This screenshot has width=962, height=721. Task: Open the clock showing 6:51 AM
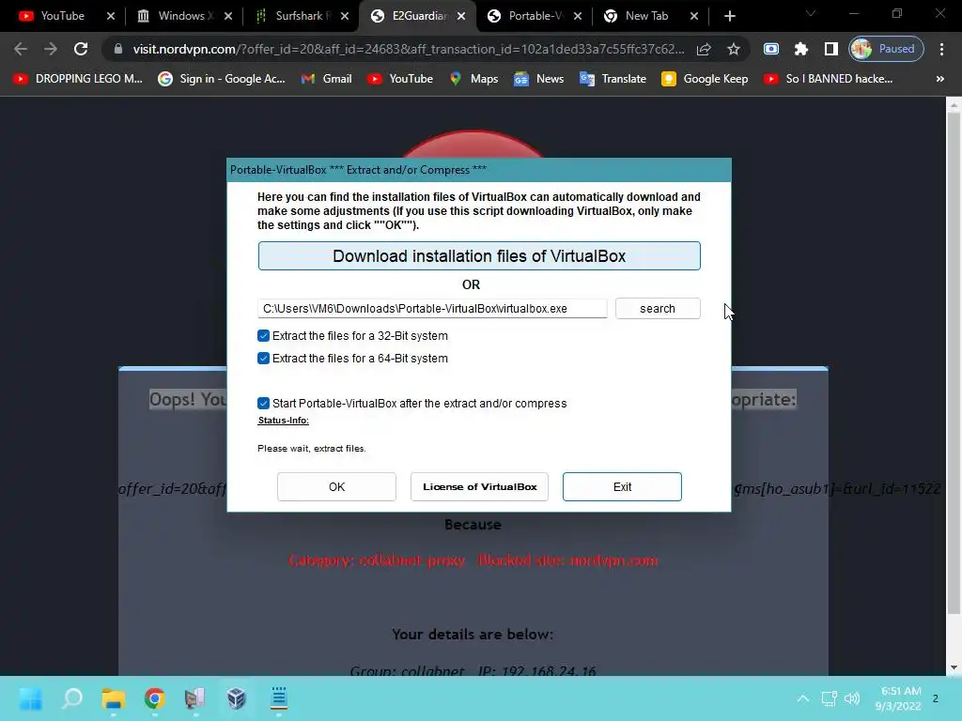coord(897,698)
